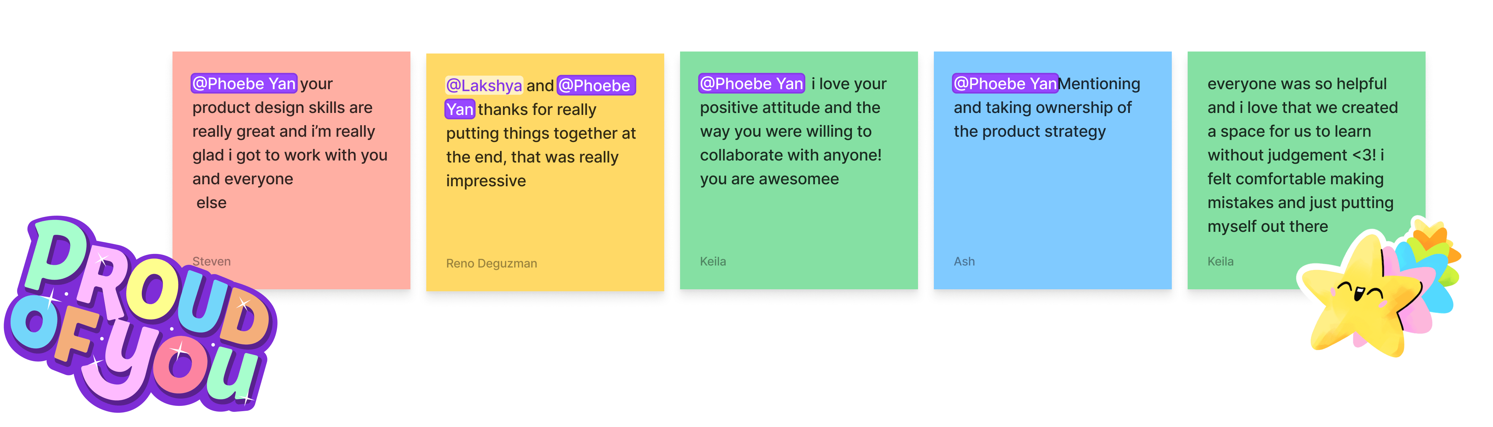Click the @Phoebe Yan mention on pink note

pos(244,84)
